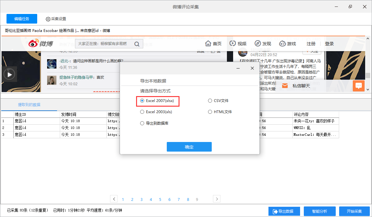This screenshot has width=372, height=217.
Task: Click the 评论内容 column header
Action: tap(316, 114)
